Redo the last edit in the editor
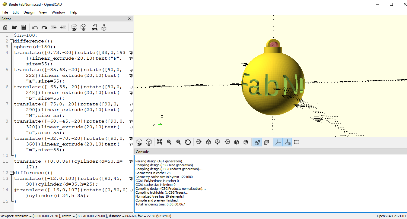 [44, 27]
